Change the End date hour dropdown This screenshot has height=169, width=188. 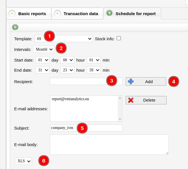tap(67, 70)
